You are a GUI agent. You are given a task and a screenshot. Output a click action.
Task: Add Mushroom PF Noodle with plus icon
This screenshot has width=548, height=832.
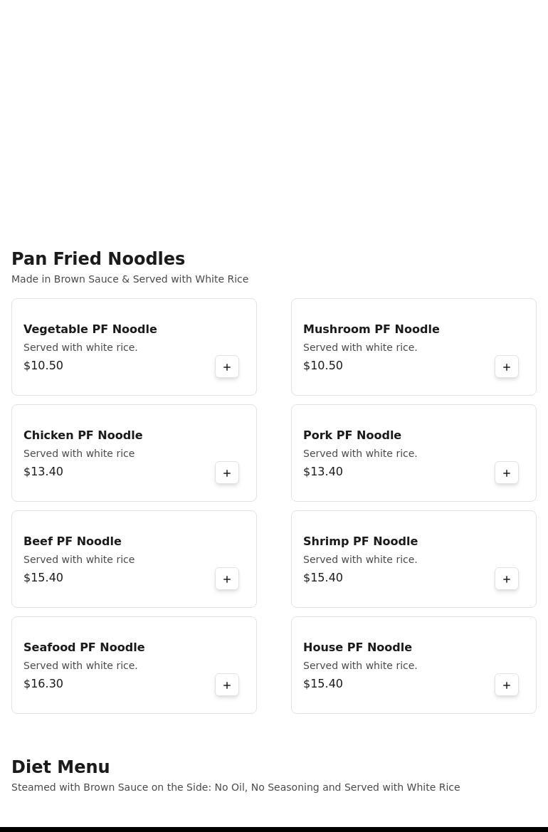coord(506,367)
